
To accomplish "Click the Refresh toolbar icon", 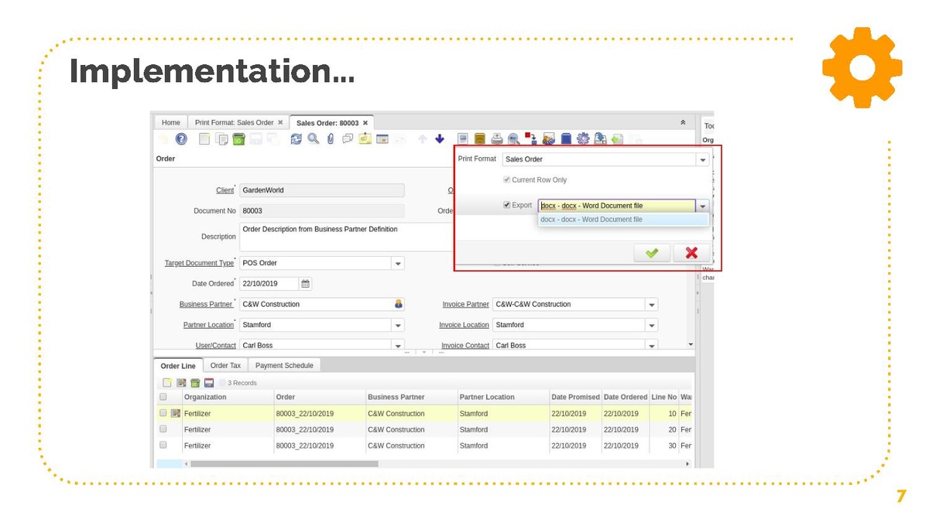I will pyautogui.click(x=296, y=139).
